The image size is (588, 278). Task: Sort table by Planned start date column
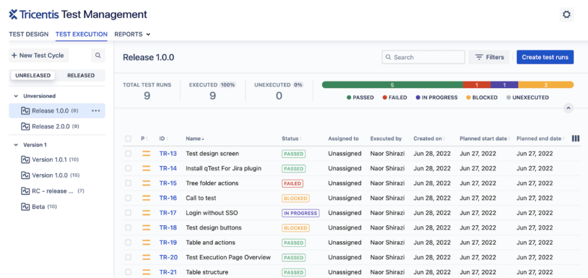coord(486,139)
